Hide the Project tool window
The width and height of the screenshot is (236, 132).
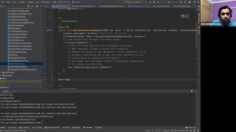click(x=41, y=6)
